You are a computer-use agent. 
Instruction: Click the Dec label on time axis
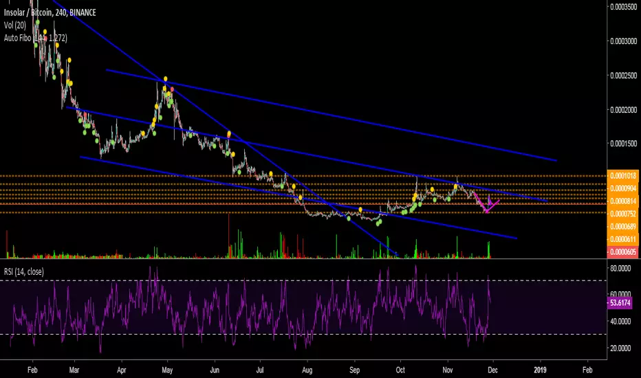[x=492, y=370]
